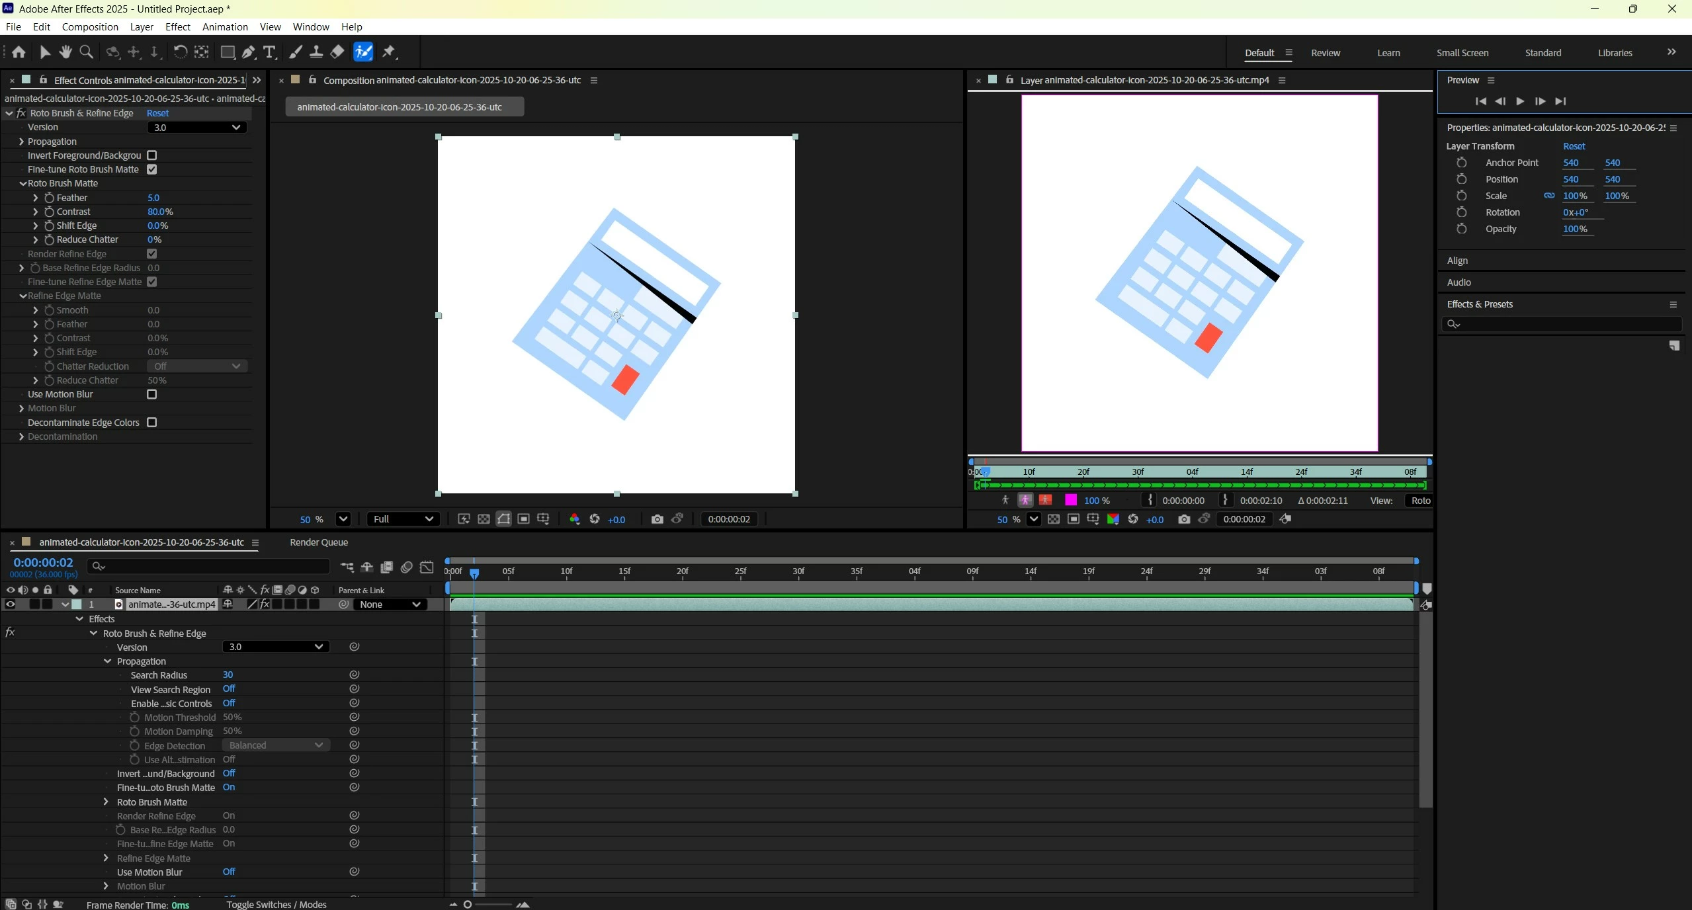
Task: Select the Eraser tool
Action: click(337, 52)
